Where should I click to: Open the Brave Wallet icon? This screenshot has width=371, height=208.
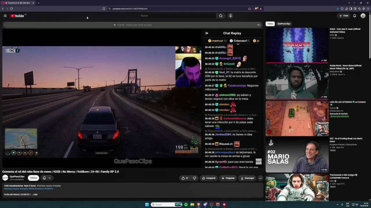(x=355, y=9)
